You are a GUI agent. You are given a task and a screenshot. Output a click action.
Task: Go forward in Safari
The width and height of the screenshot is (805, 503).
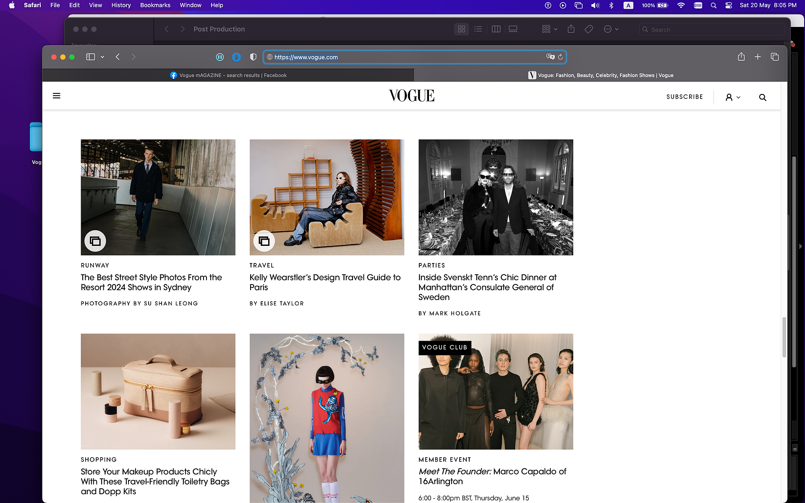[x=133, y=57]
